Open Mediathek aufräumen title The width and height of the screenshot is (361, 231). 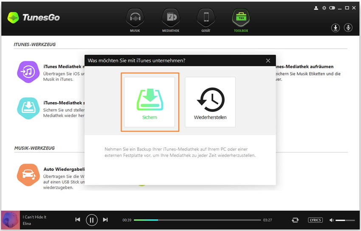click(305, 67)
